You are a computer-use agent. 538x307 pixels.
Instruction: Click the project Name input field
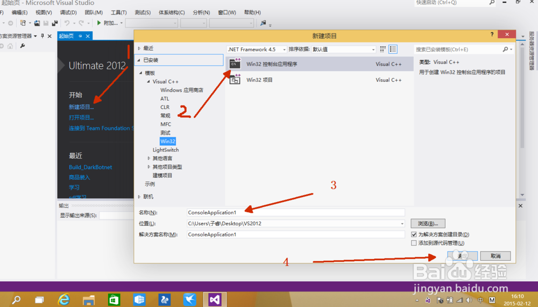296,213
